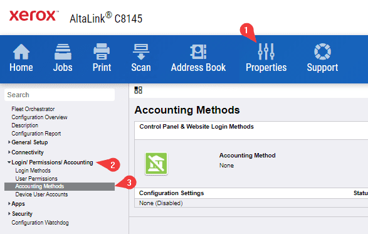Viewport: 368px width, 234px height.
Task: Select the Print printer icon
Action: click(102, 51)
